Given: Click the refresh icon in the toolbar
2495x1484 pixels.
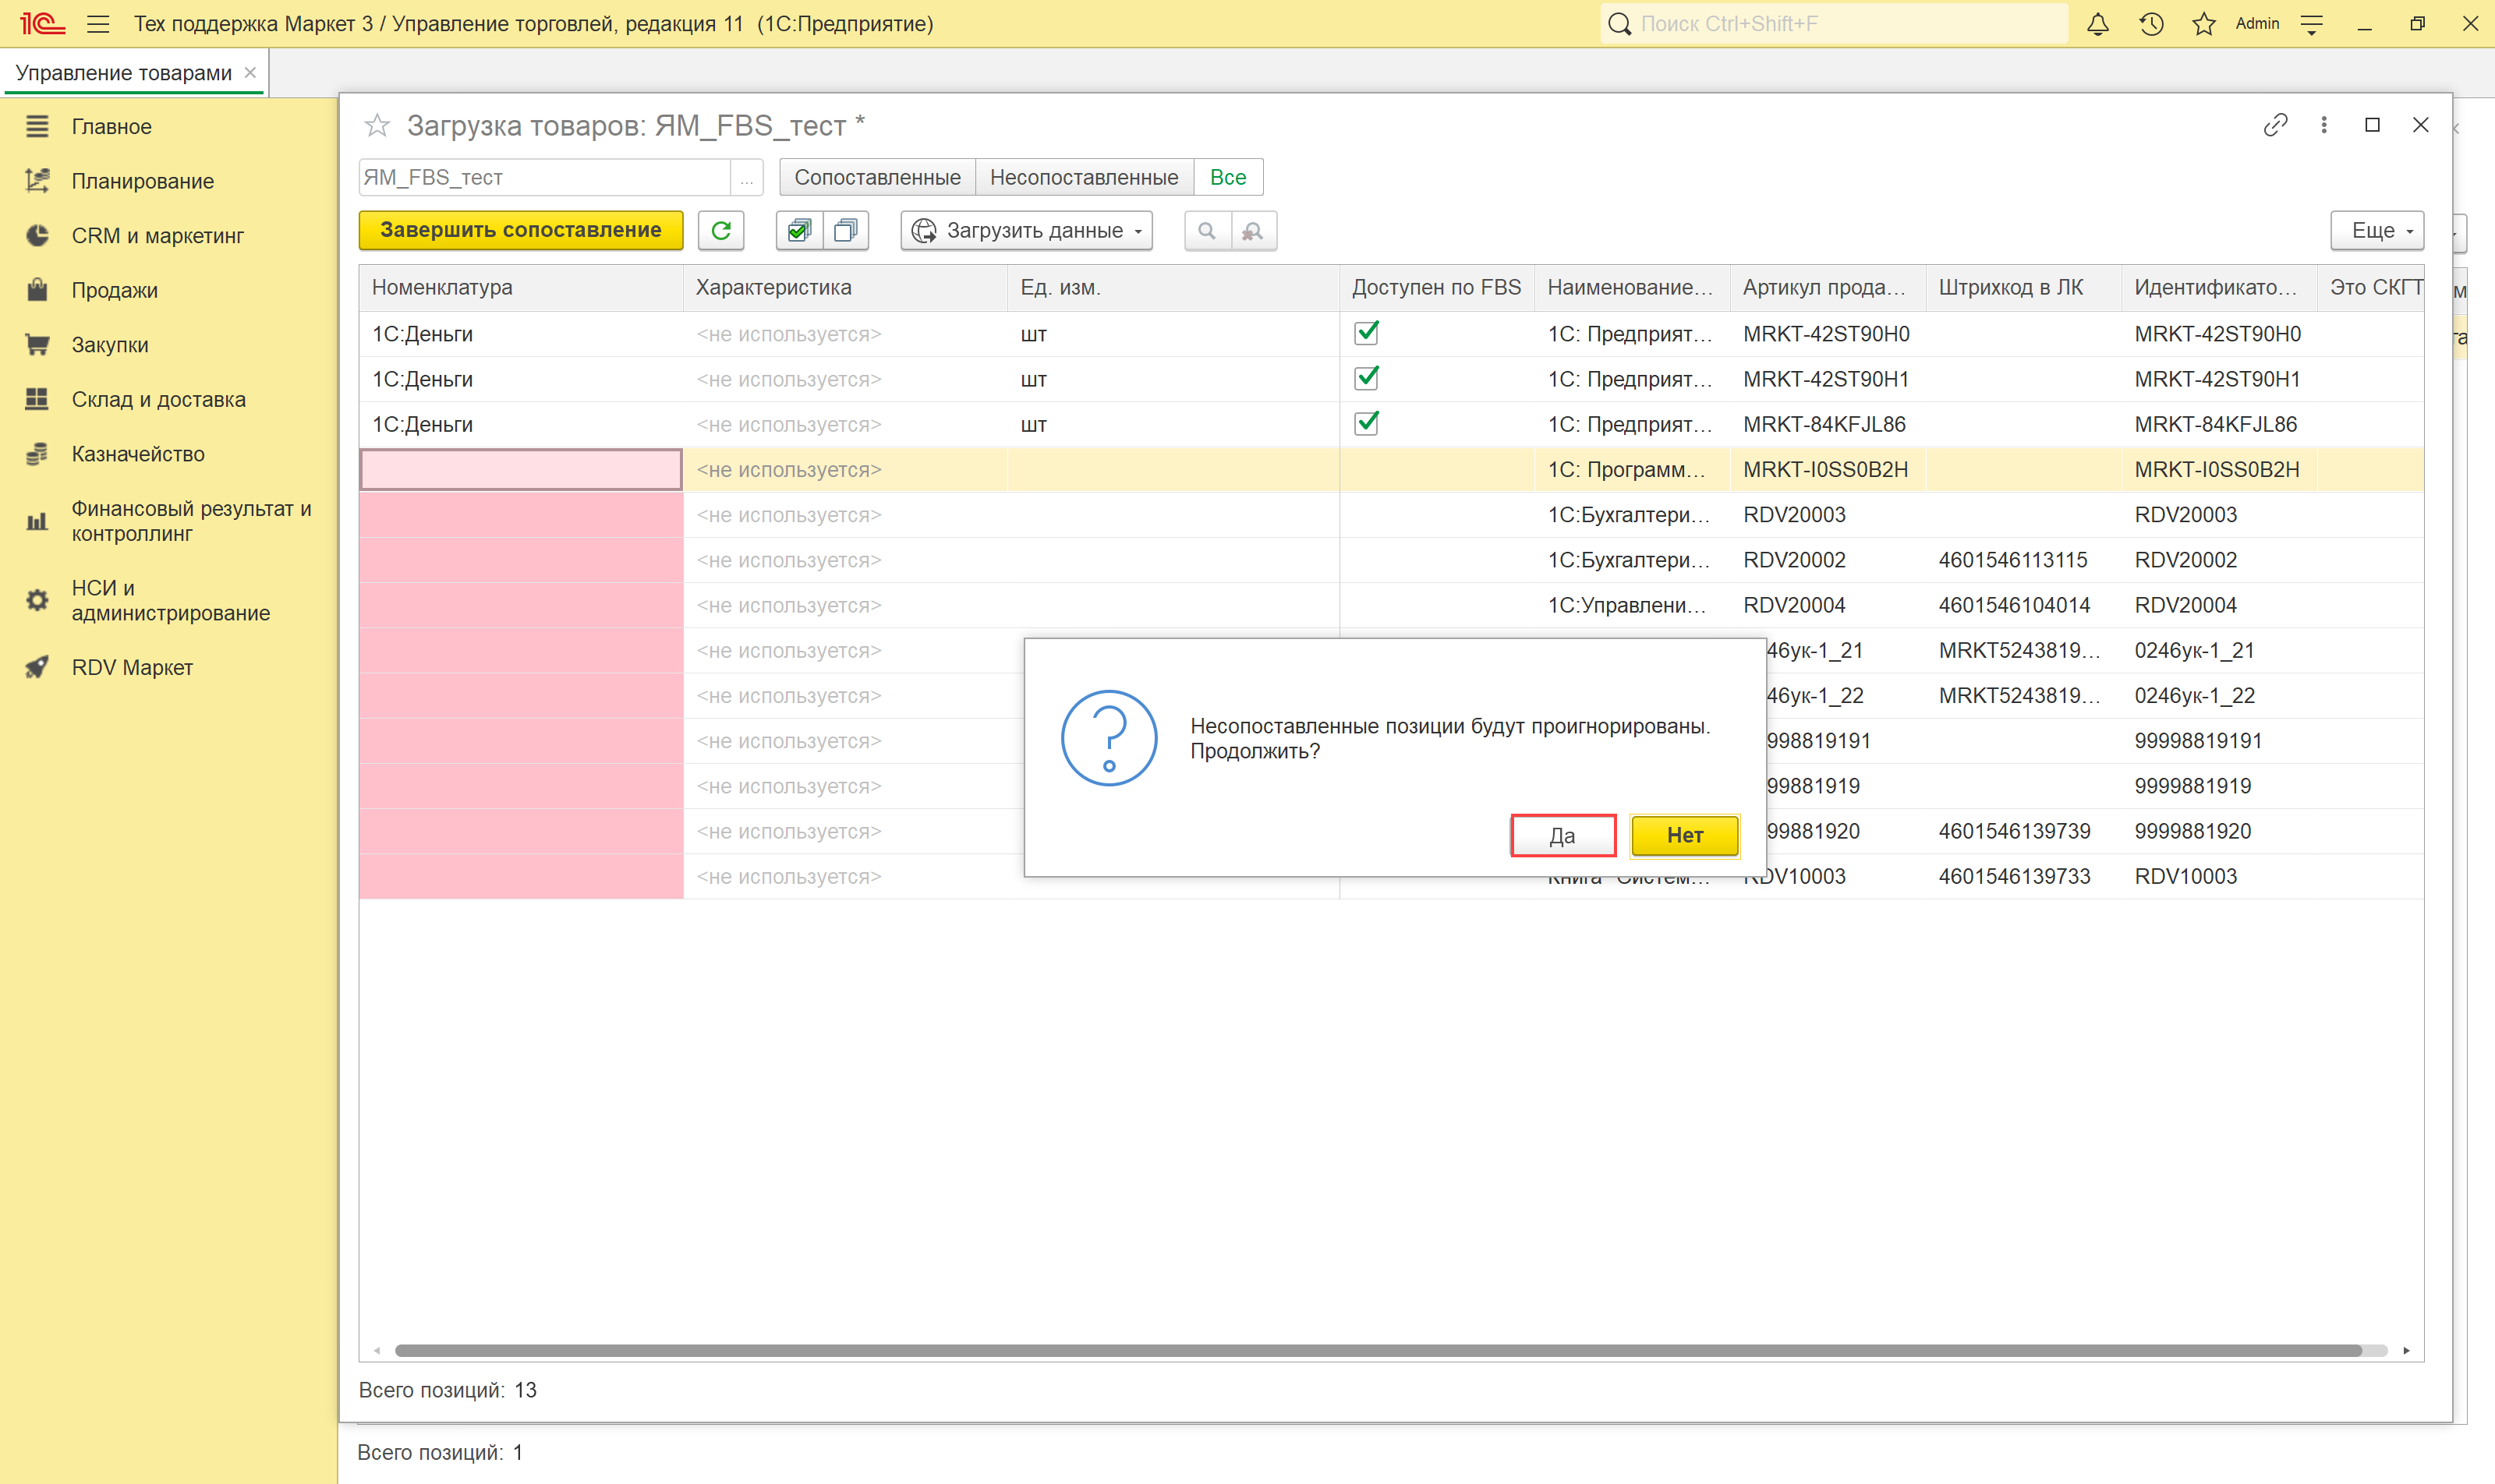Looking at the screenshot, I should point(720,231).
